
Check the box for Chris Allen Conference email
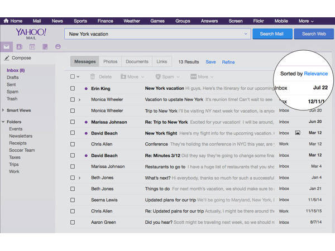73,144
